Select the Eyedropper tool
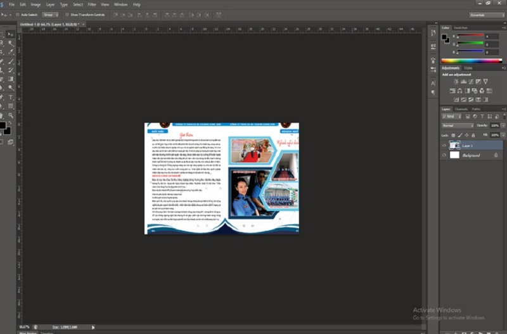Viewport: 507px width, 334px height. 11,52
